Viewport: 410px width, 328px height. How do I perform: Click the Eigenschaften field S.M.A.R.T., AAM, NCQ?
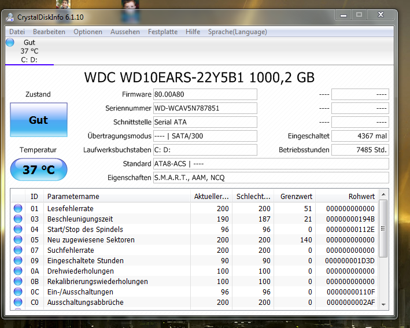coord(271,178)
